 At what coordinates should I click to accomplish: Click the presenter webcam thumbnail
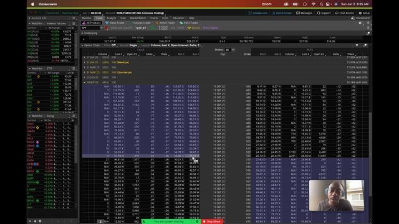pos(337,195)
